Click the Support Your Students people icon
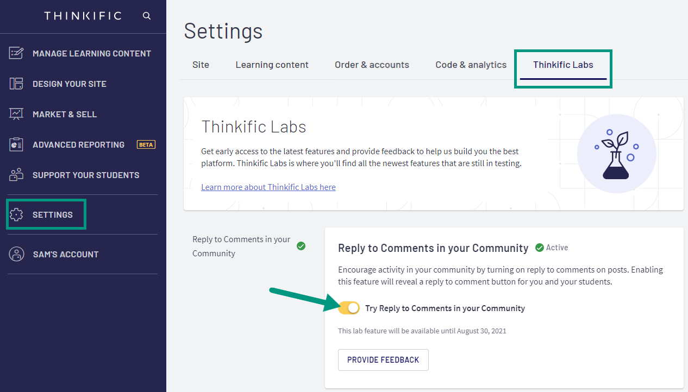This screenshot has width=688, height=392. pos(16,175)
